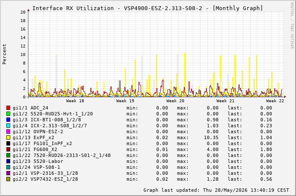Click the ICX-BT1-008 last value 0.16

tap(266, 120)
